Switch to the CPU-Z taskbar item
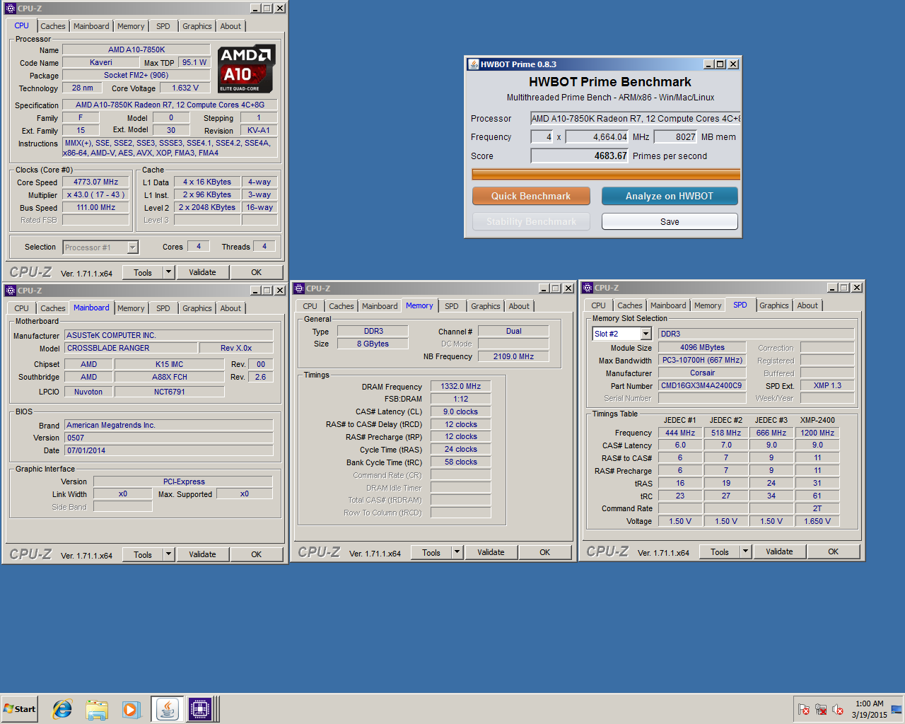The width and height of the screenshot is (905, 724). coord(200,709)
